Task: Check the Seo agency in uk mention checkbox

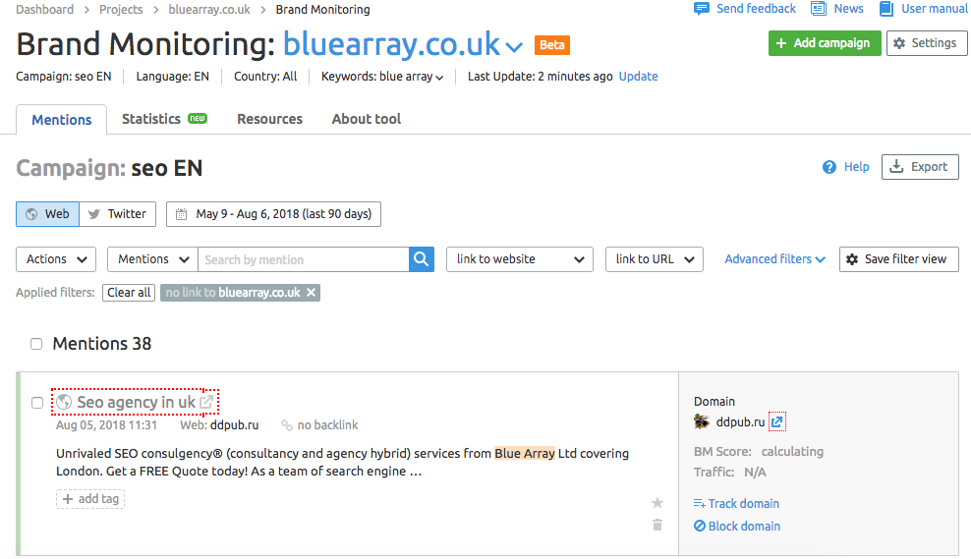Action: click(x=37, y=403)
